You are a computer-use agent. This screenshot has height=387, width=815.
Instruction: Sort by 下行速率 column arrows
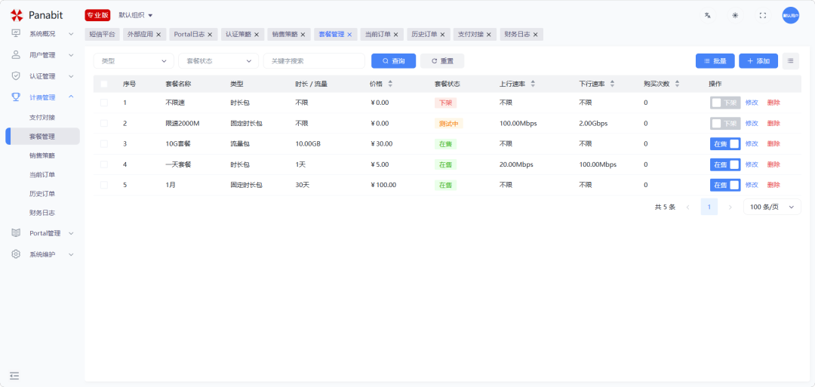(612, 84)
